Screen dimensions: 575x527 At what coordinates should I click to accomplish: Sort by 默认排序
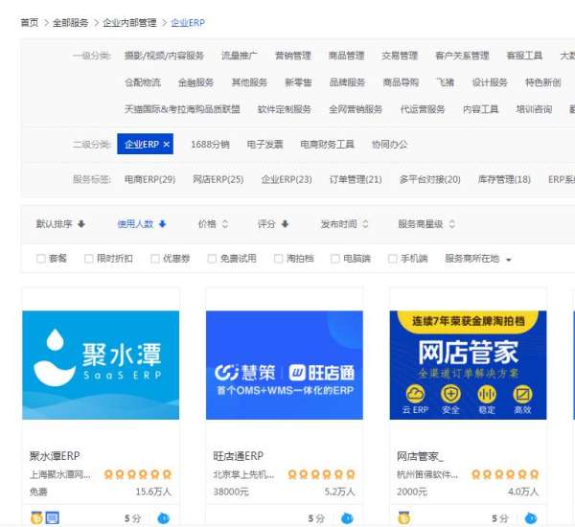60,223
